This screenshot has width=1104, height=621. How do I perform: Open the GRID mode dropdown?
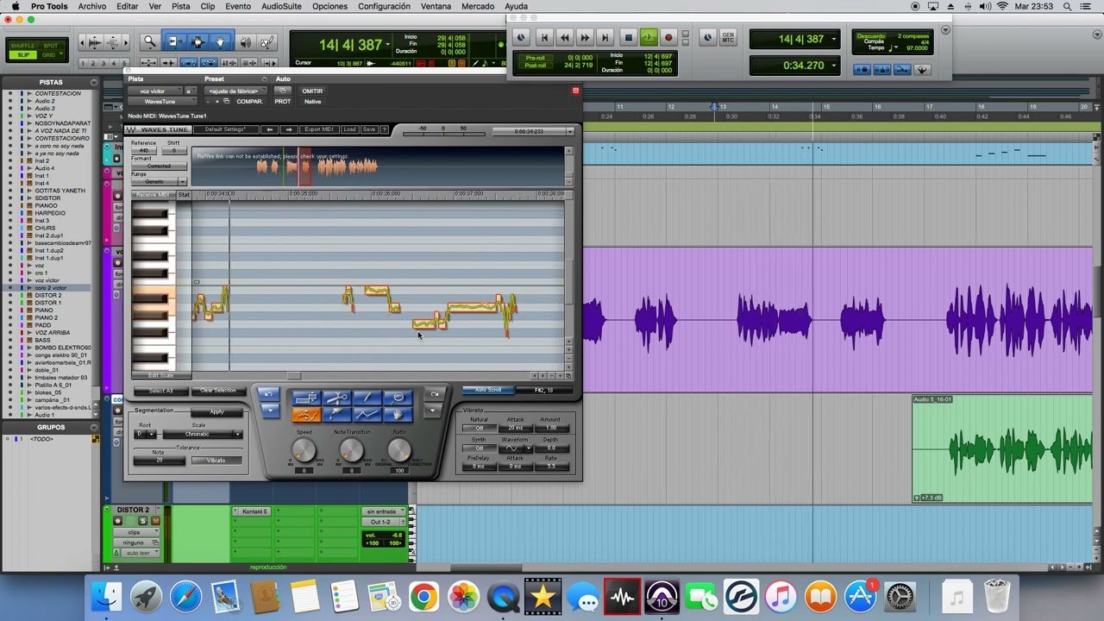coord(51,55)
